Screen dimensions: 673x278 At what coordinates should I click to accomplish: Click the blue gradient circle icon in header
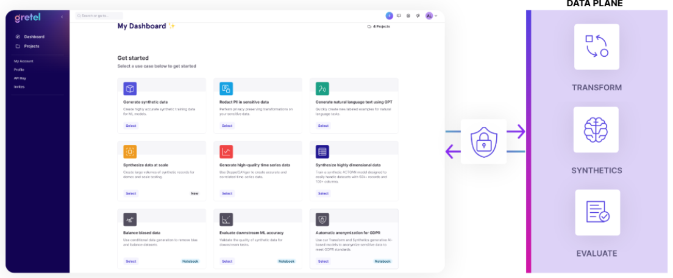pyautogui.click(x=390, y=16)
